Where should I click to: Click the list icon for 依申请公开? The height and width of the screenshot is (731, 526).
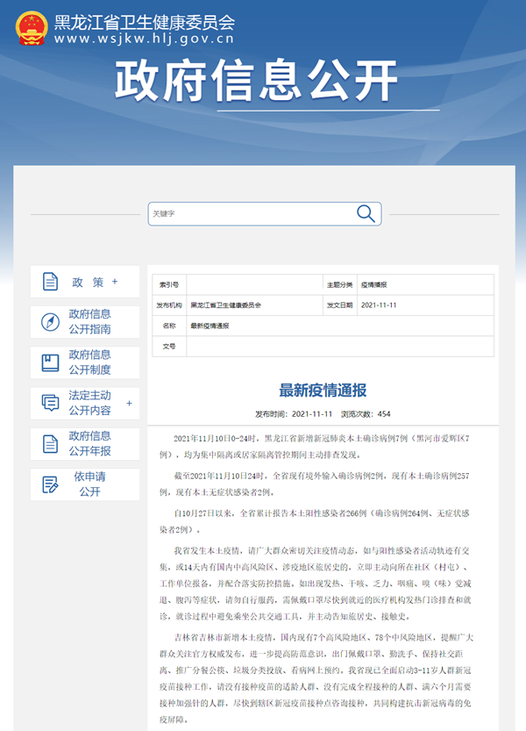pyautogui.click(x=50, y=484)
